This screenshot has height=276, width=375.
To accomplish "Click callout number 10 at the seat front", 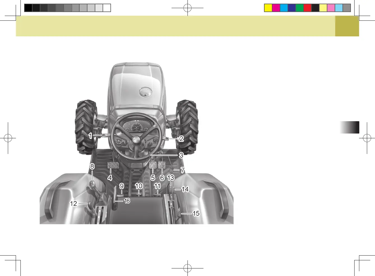I will 139,186.
